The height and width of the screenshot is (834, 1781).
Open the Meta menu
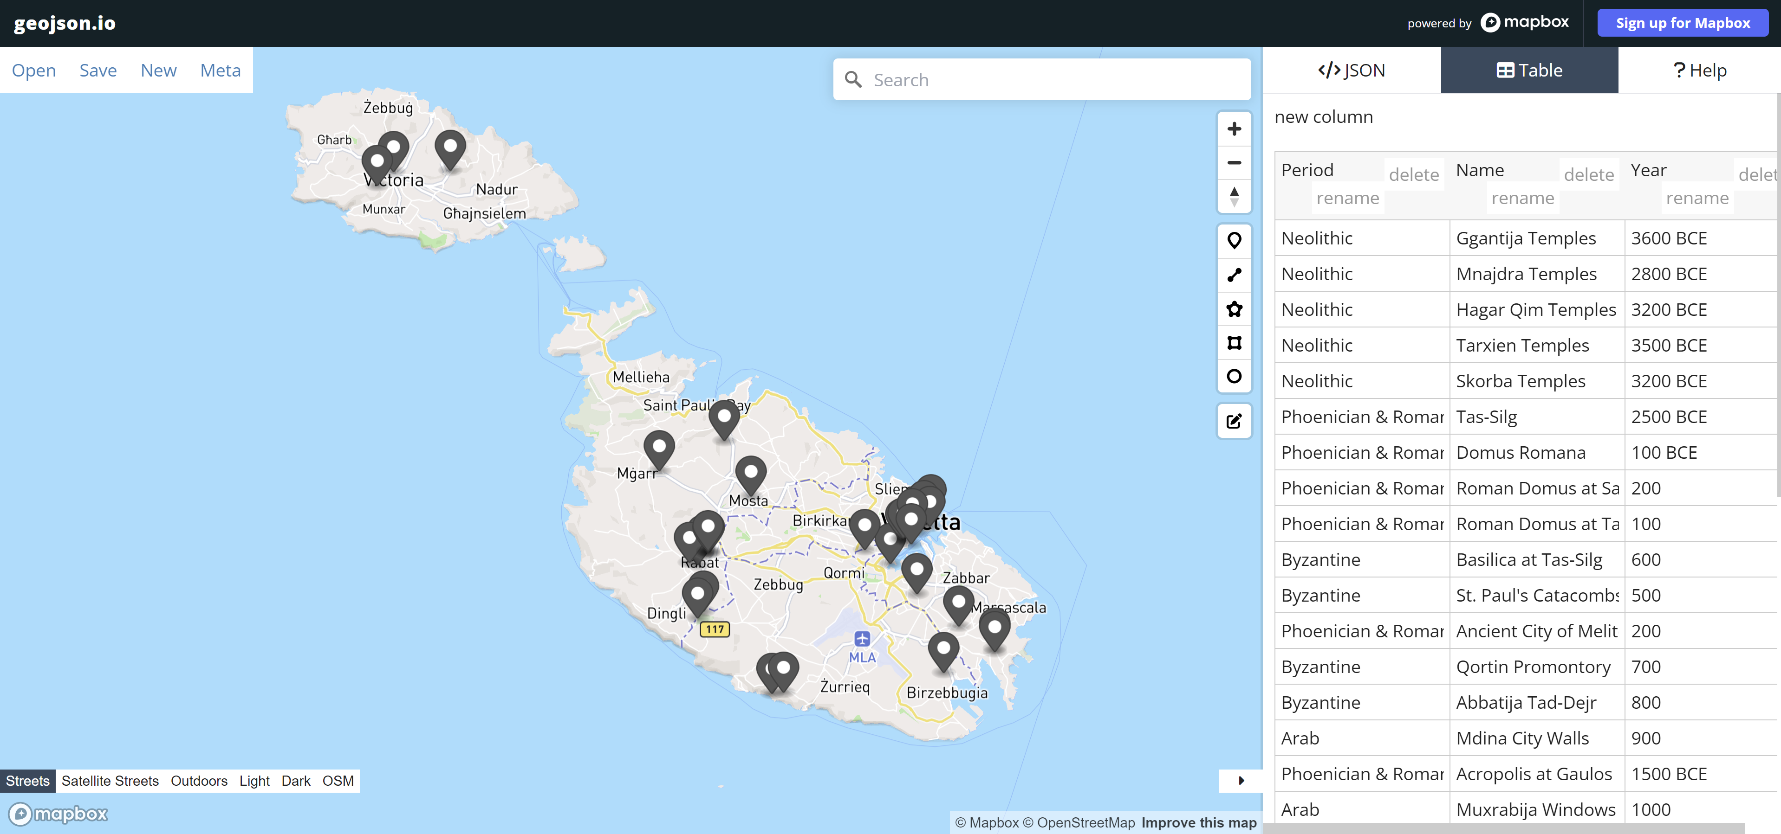tap(220, 71)
